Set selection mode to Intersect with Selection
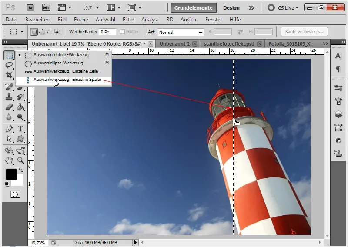This screenshot has height=247, width=348. coord(57,32)
